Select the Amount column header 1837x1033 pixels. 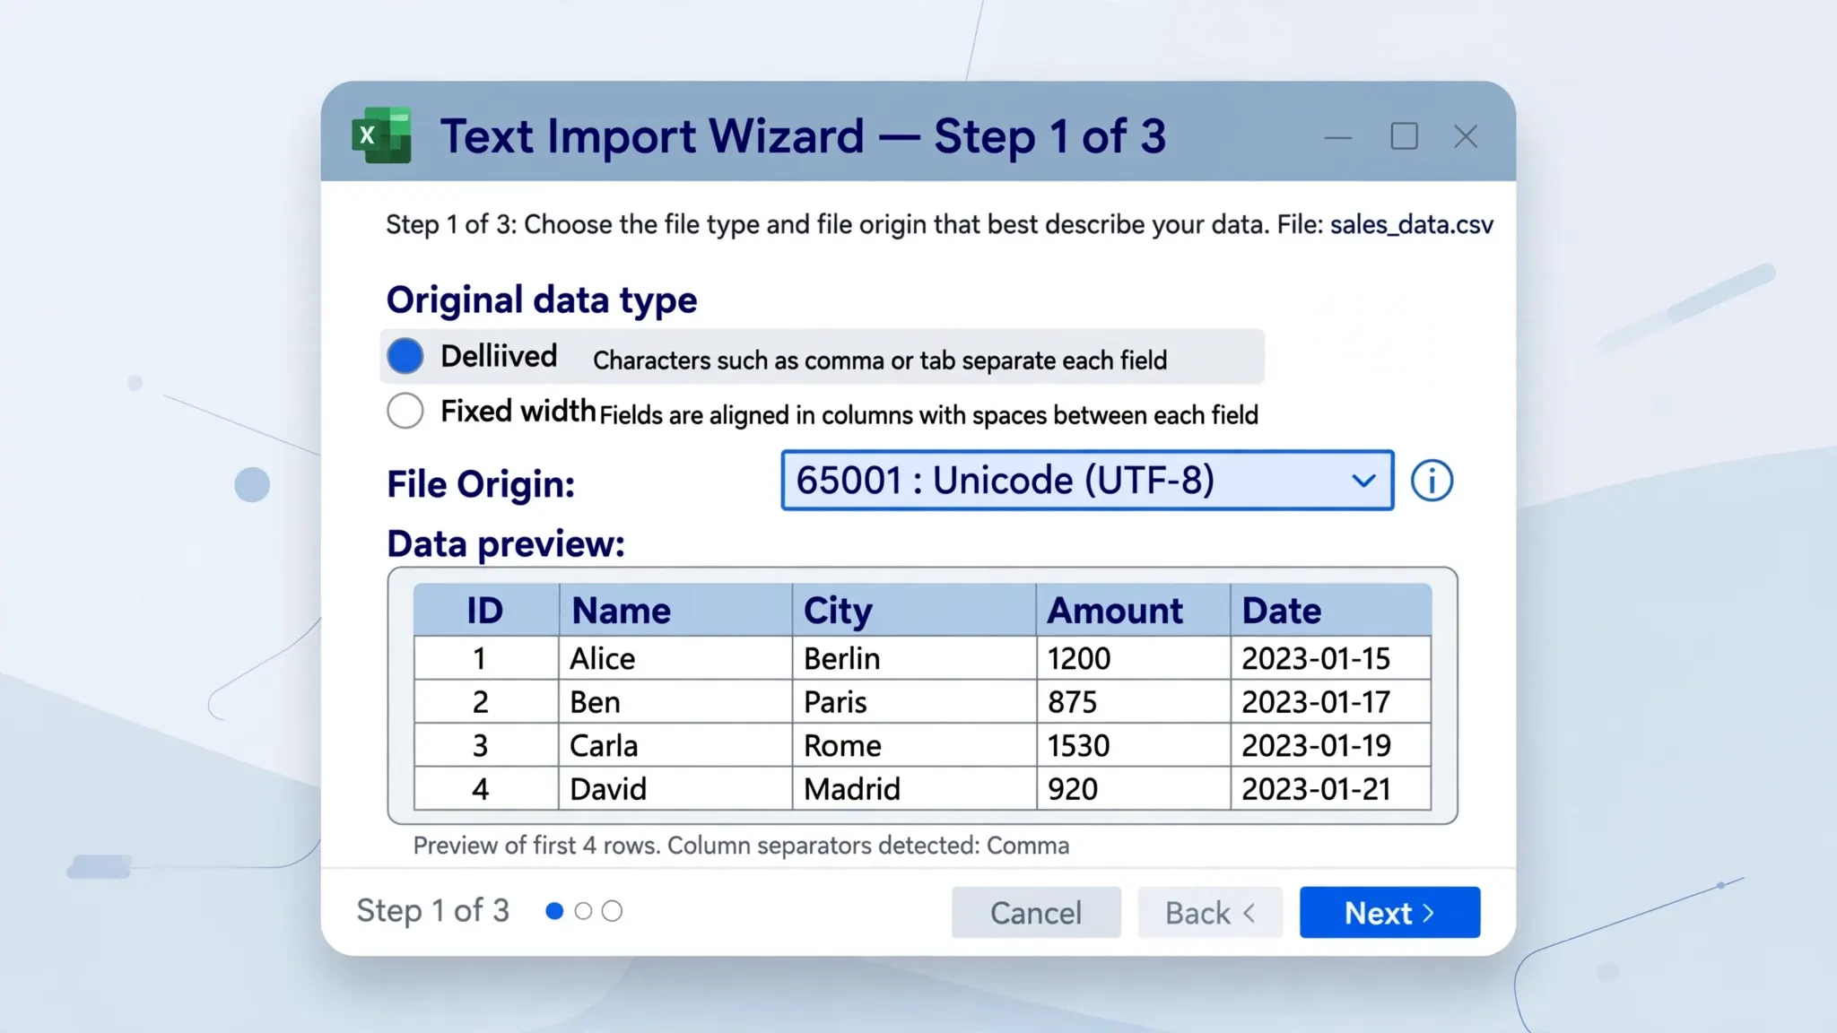(1133, 610)
